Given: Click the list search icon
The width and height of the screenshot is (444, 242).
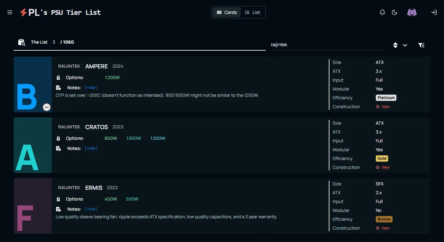Looking at the screenshot, I should 22,42.
